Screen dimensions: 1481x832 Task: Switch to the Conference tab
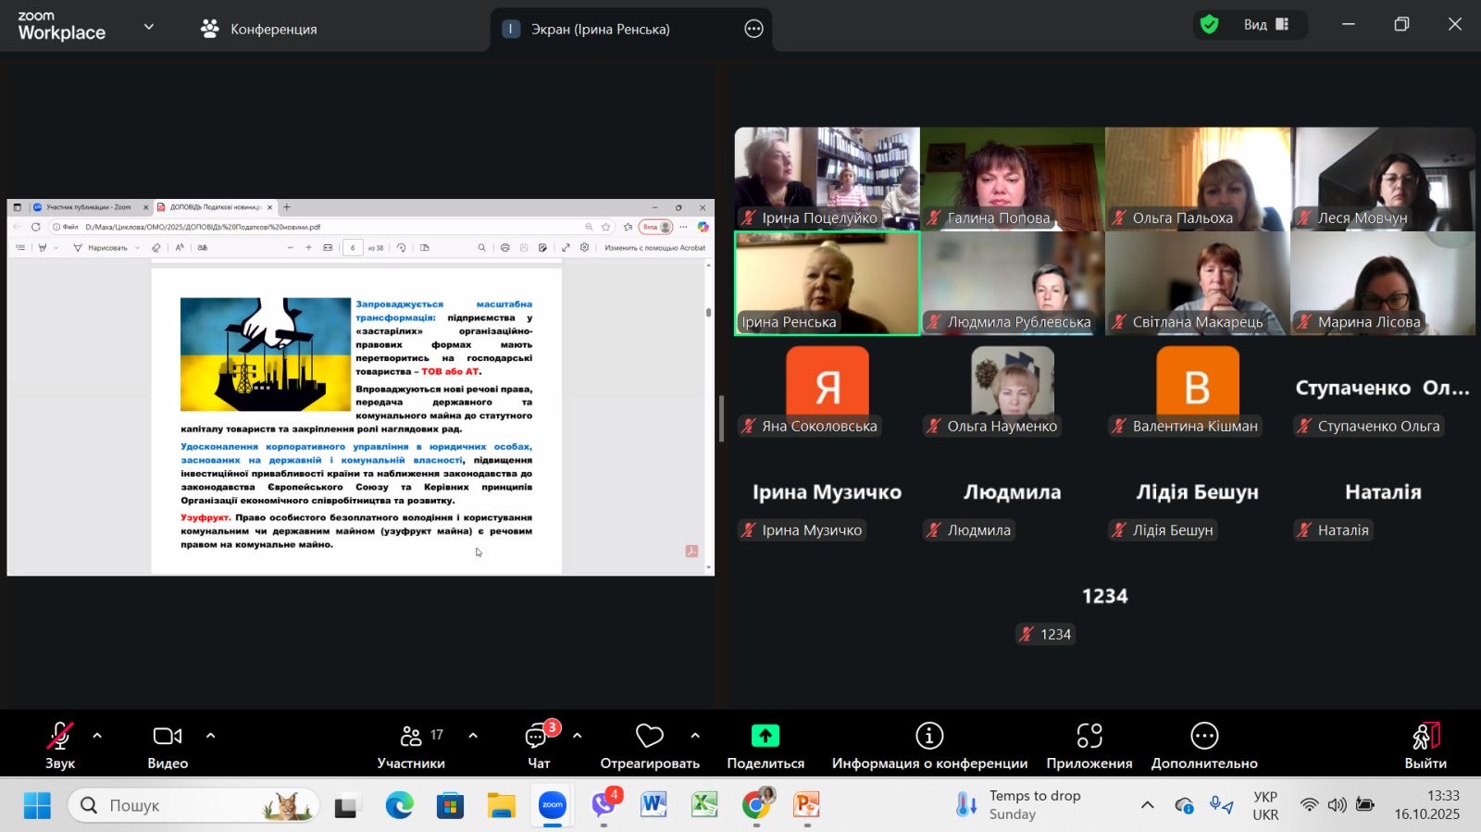[259, 29]
